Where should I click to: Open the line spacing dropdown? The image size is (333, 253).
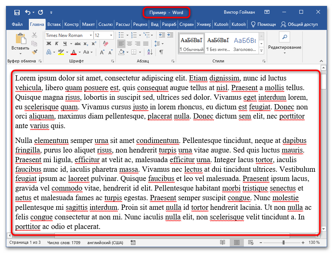click(159, 44)
